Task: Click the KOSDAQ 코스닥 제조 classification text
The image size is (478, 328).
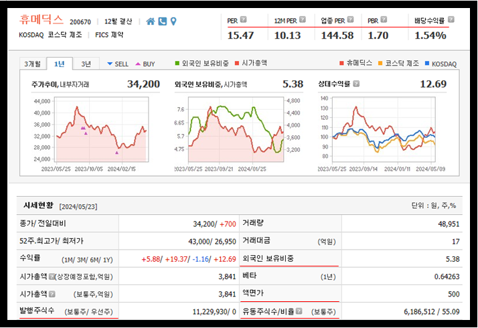Action: click(50, 35)
